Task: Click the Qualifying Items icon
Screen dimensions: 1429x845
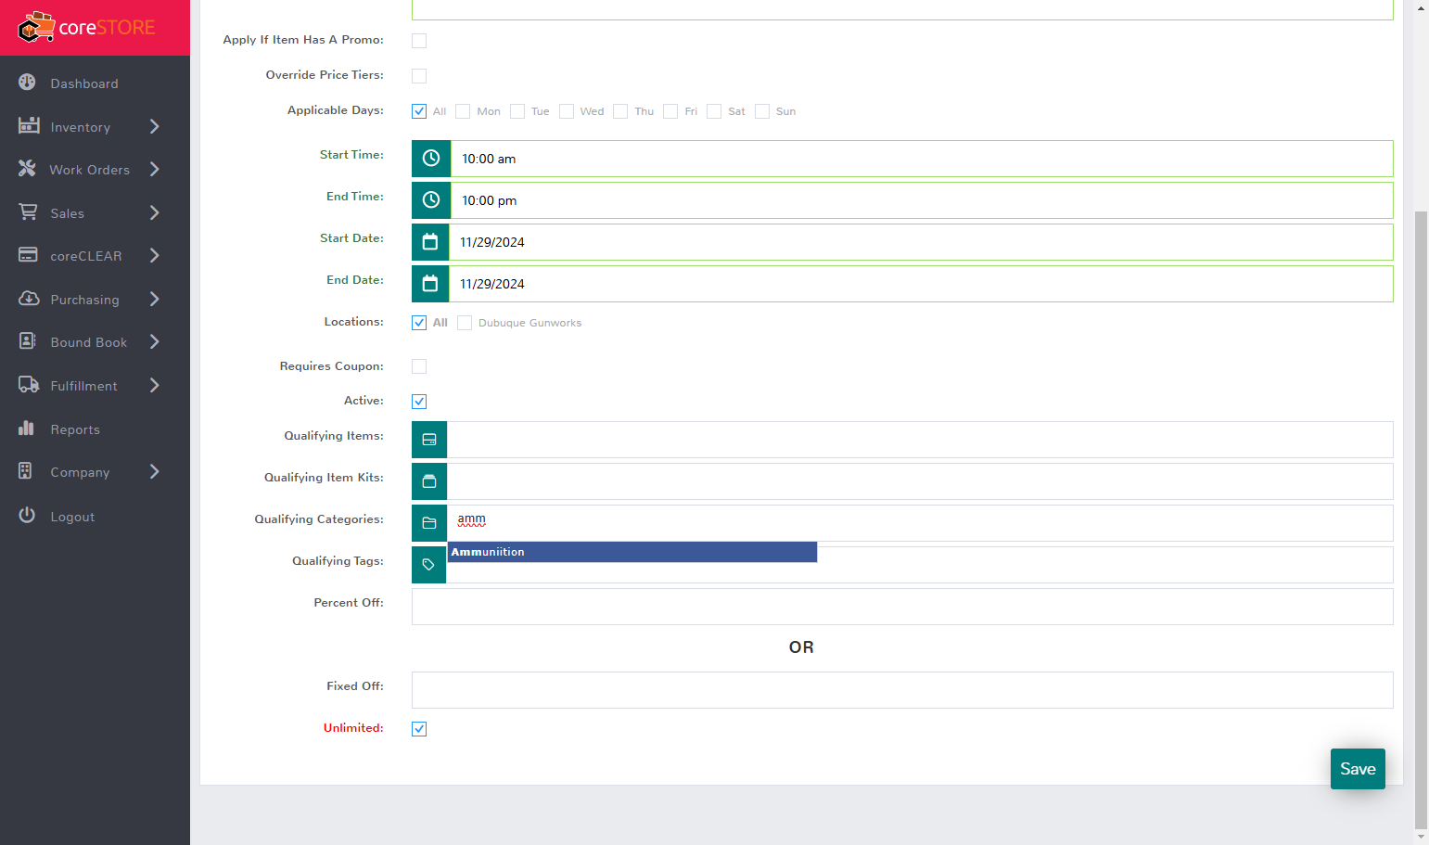Action: [429, 440]
